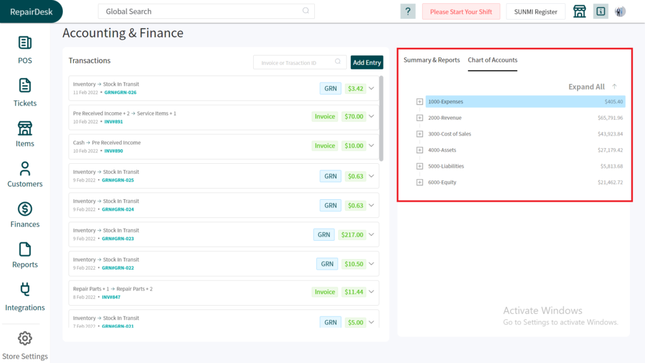Open the INV#891 invoice link
This screenshot has width=645, height=363.
[113, 122]
